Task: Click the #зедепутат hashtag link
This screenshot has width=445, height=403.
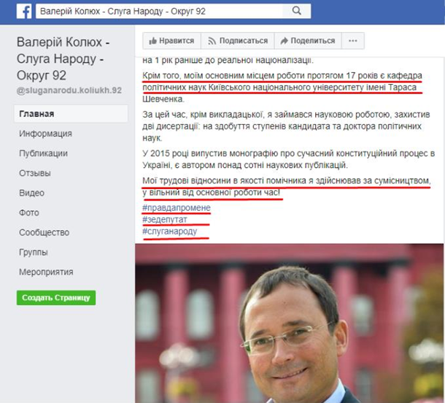Action: [165, 219]
